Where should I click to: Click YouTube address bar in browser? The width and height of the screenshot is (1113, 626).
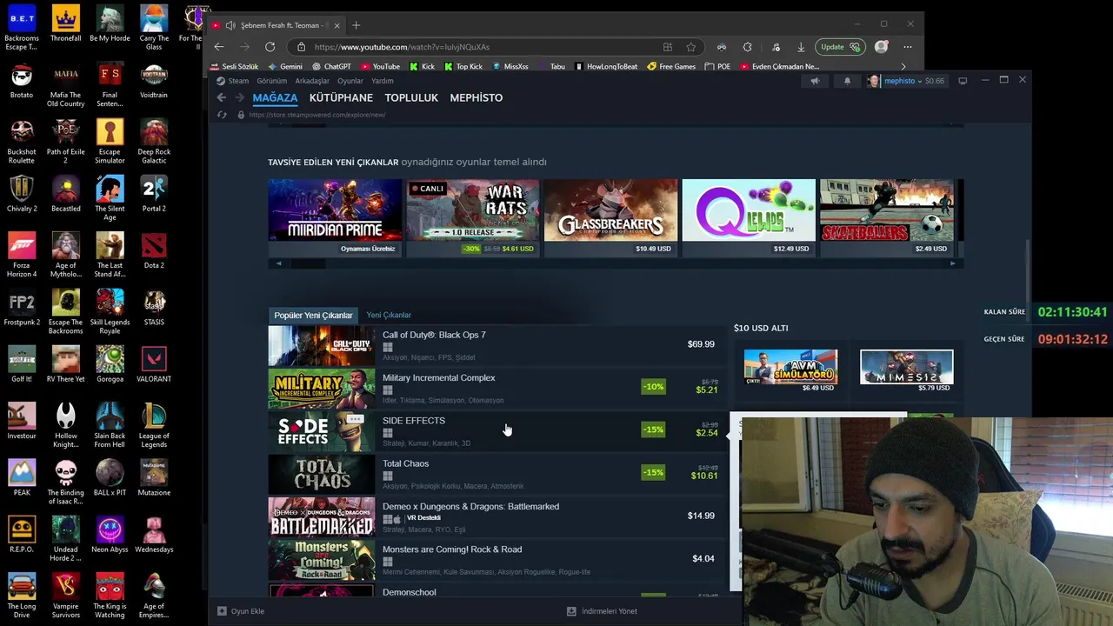point(478,47)
